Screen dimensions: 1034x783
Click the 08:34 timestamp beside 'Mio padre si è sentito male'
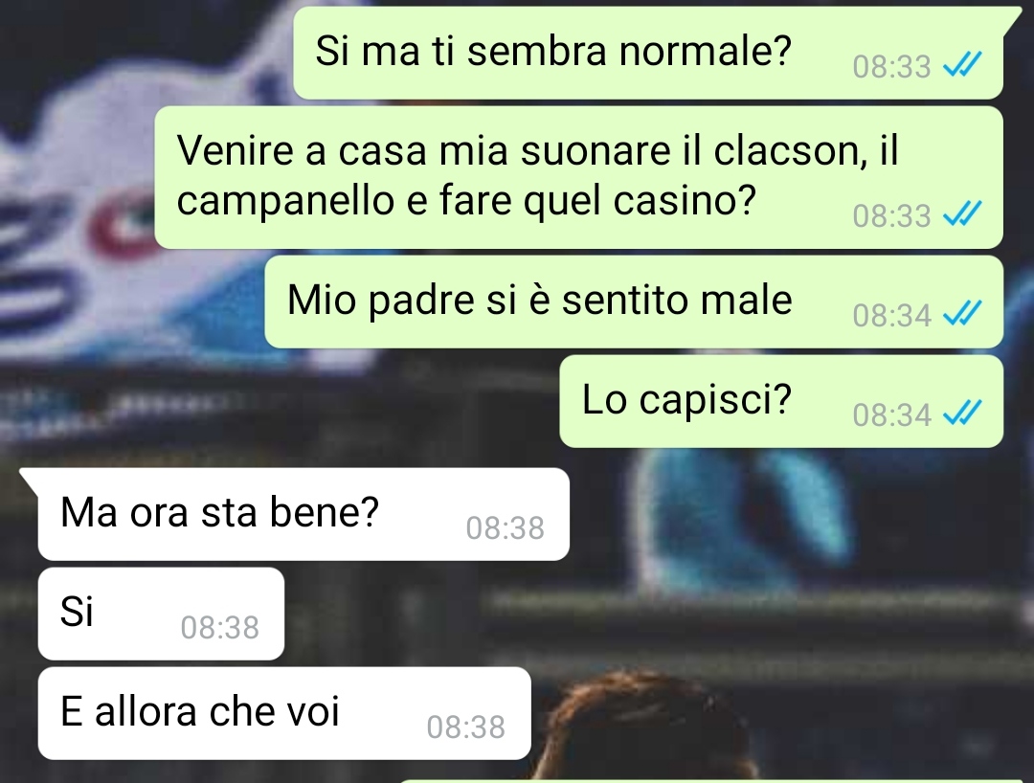pyautogui.click(x=891, y=315)
